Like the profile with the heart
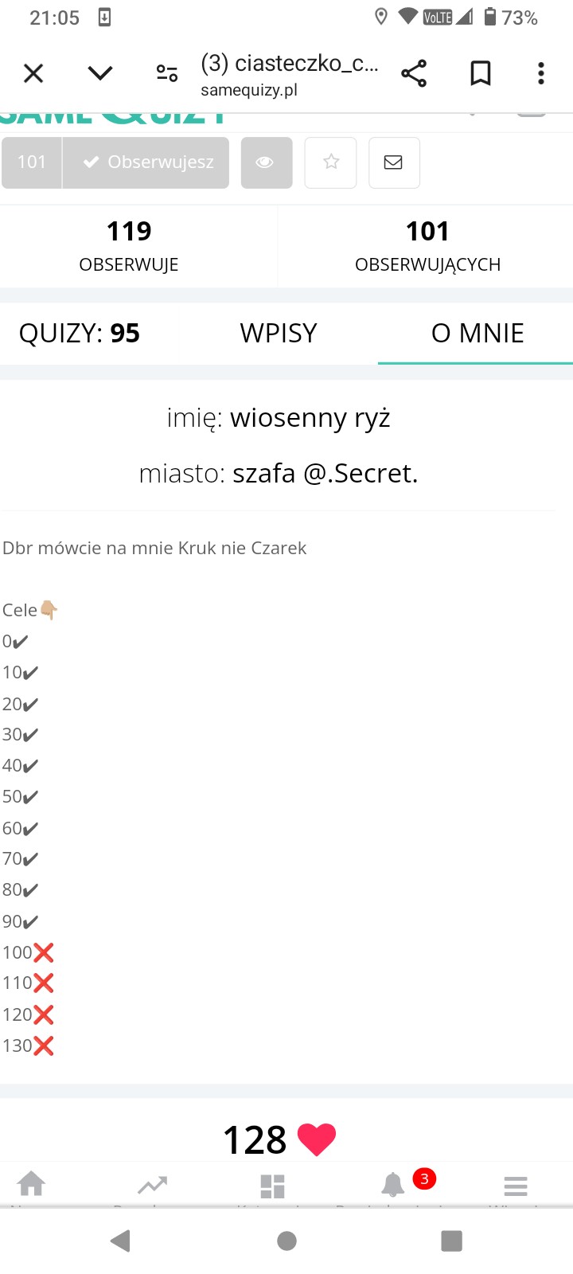573x1274 pixels. pyautogui.click(x=316, y=1139)
